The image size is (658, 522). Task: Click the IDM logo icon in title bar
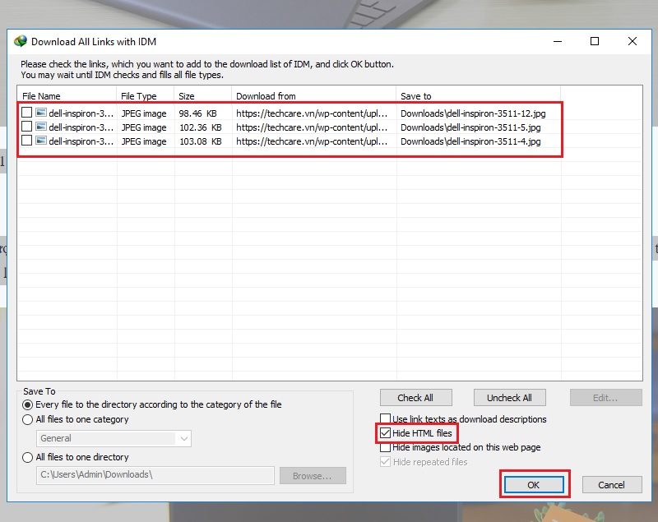(x=19, y=41)
